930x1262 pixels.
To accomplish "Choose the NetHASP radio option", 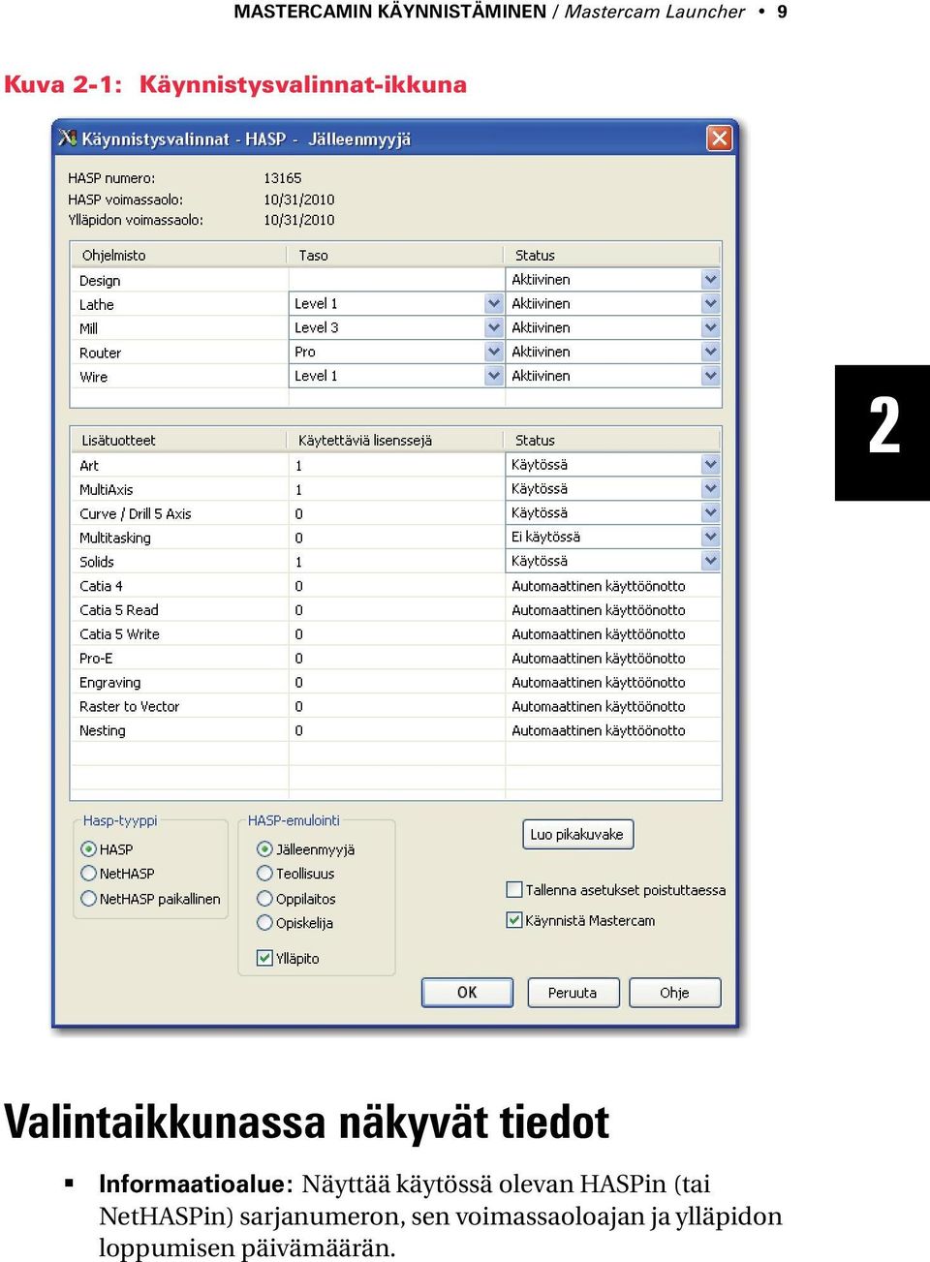I will pos(89,874).
